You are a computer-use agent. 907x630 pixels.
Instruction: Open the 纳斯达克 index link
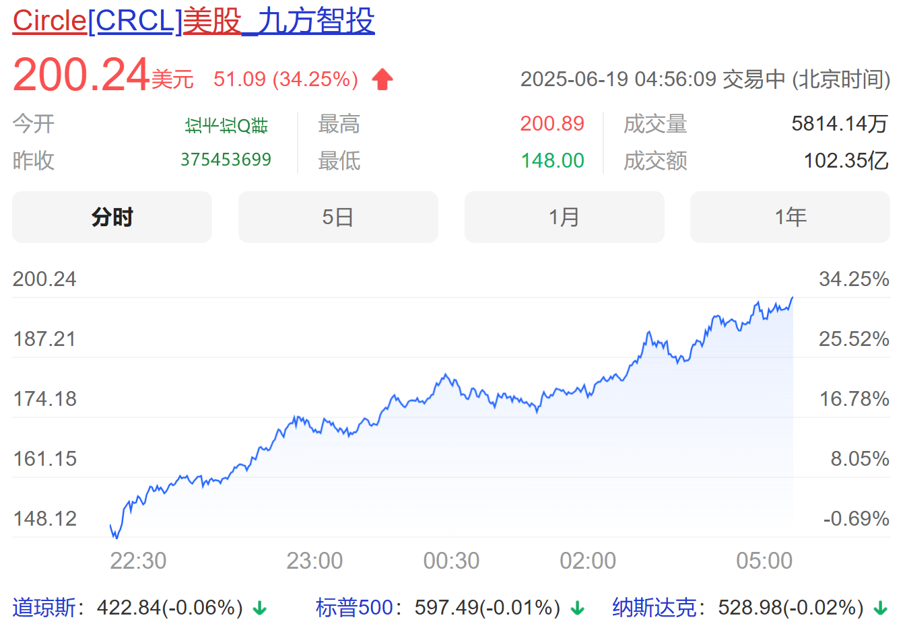[654, 608]
